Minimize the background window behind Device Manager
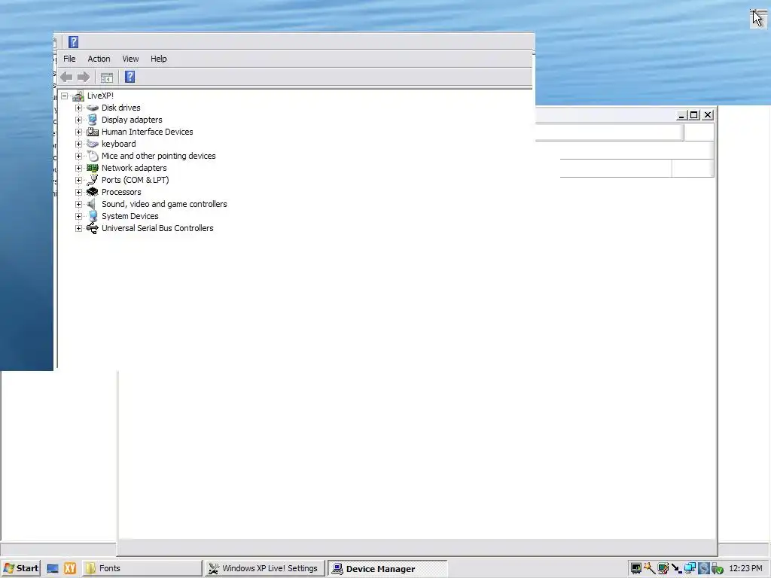Viewport: 771px width, 578px height. 681,115
